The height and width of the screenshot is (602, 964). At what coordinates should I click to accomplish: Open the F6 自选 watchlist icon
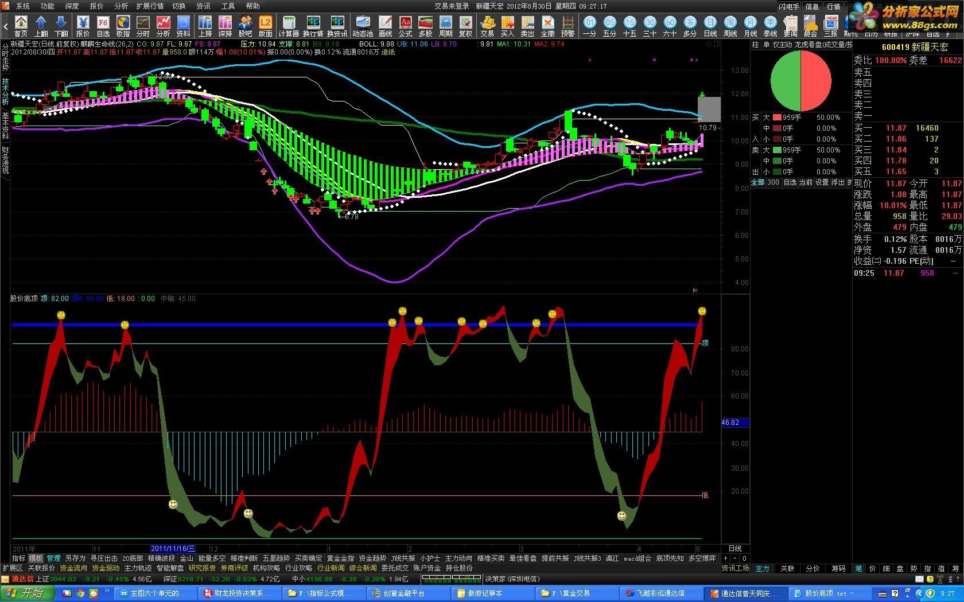pyautogui.click(x=103, y=26)
